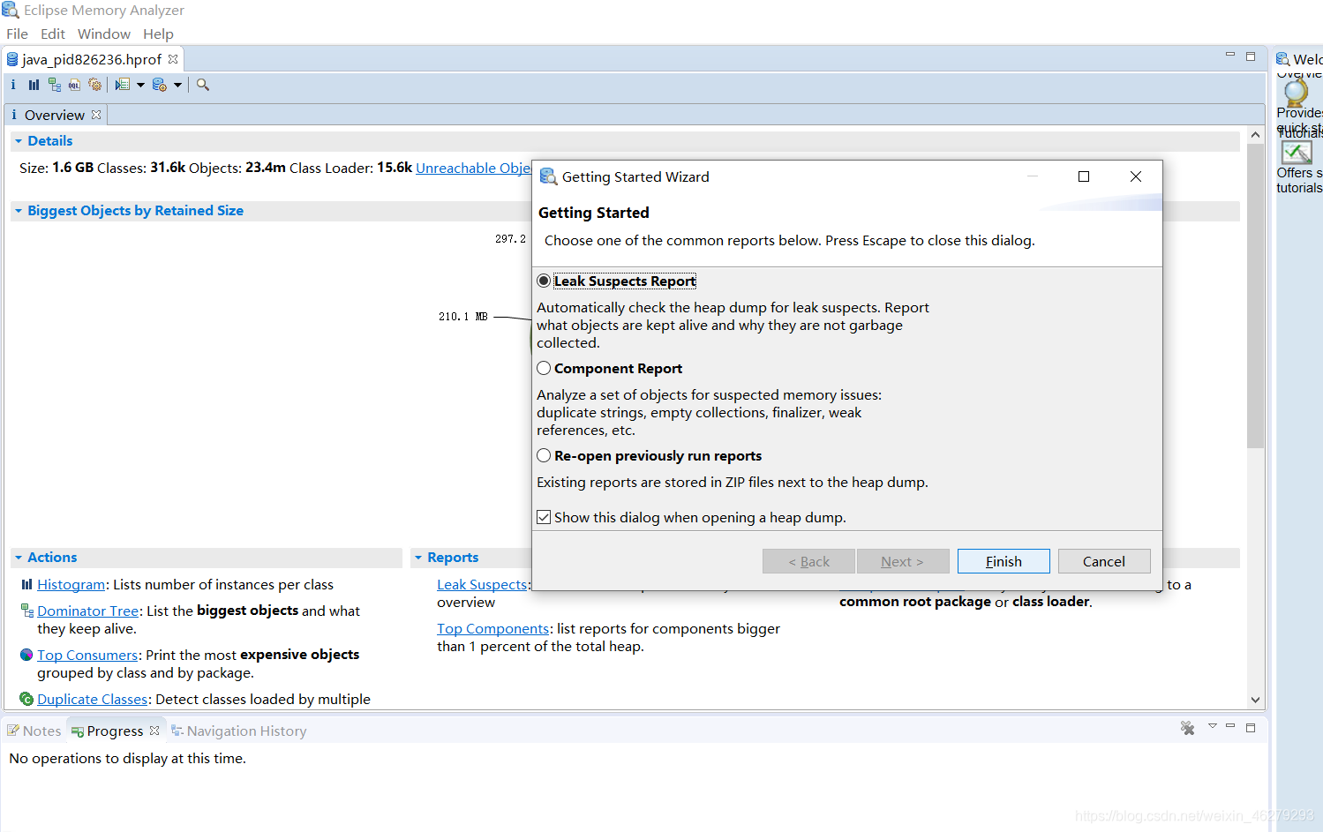Close the java_pid826236.hprof editor tab

point(173,59)
